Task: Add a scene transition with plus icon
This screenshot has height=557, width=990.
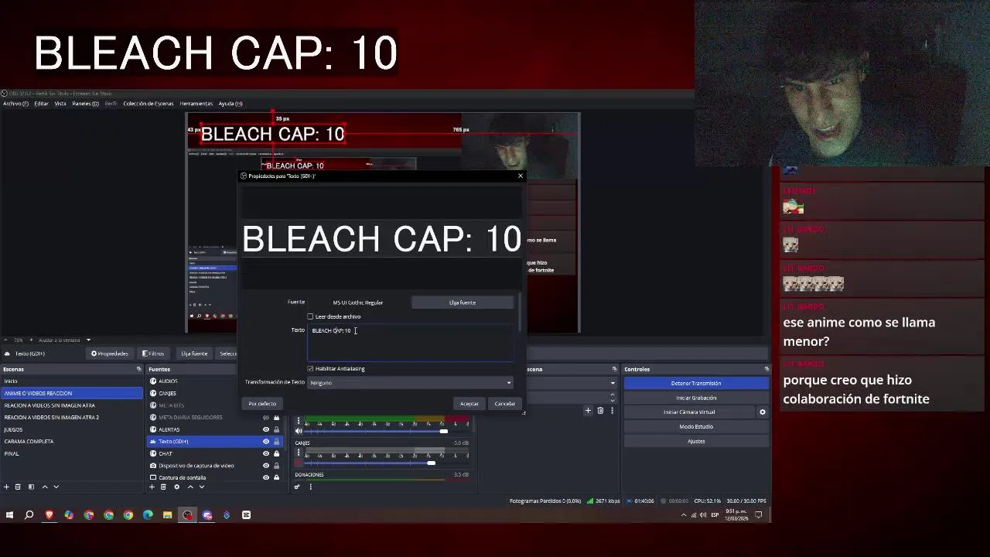Action: coord(588,411)
